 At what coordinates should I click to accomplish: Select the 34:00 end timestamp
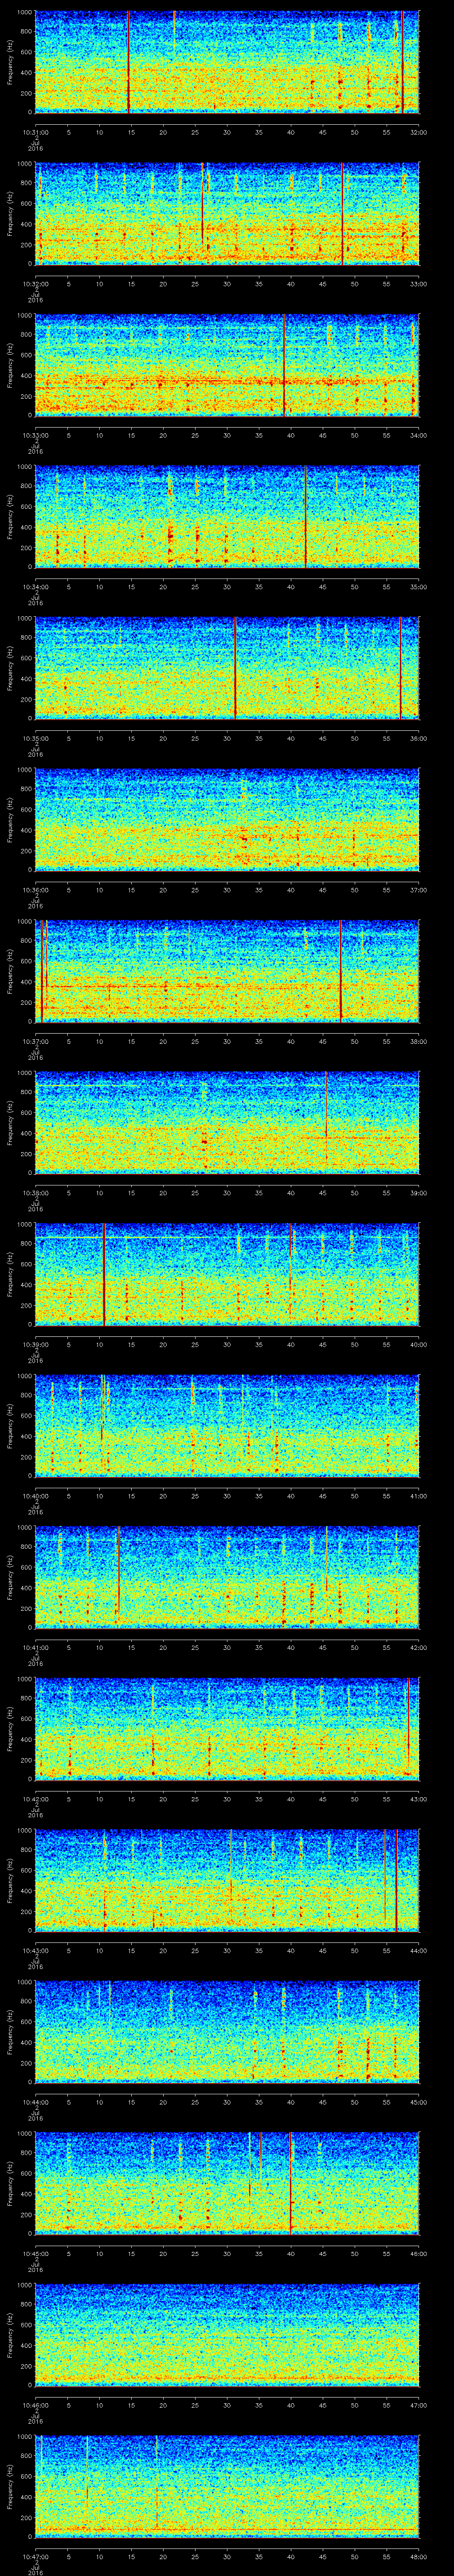tap(419, 434)
